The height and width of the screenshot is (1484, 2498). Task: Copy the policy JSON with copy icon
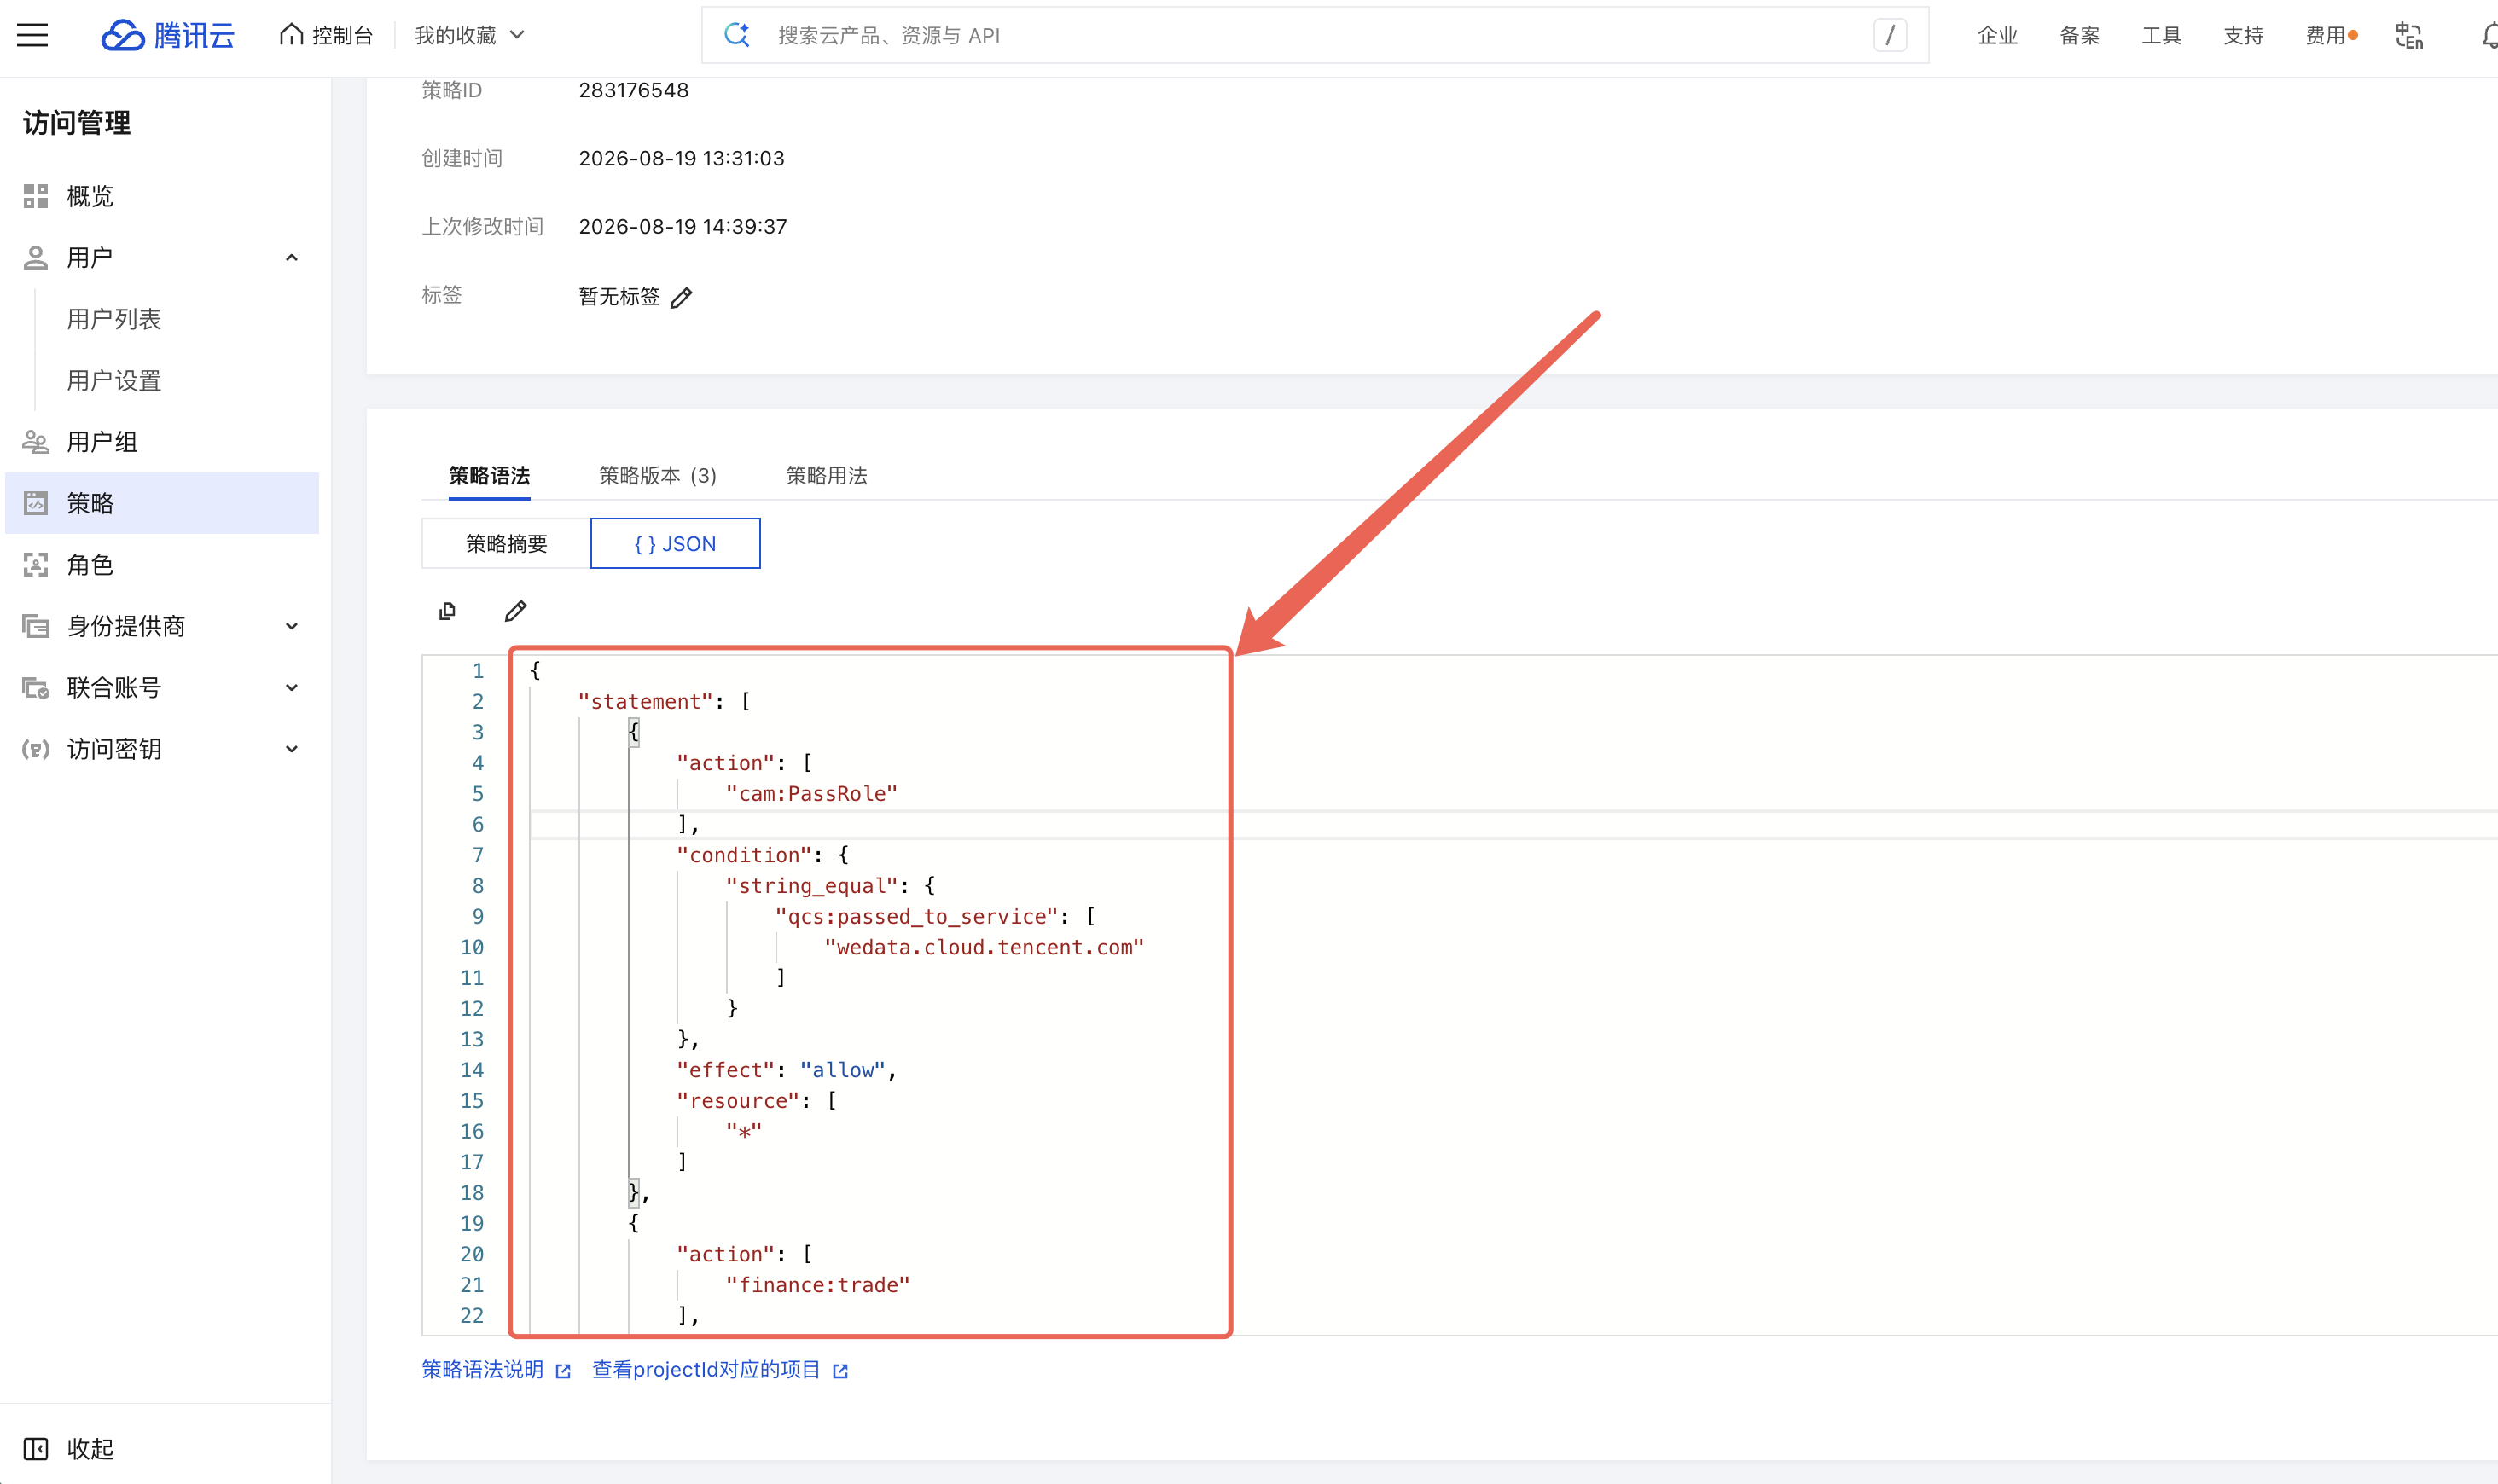448,611
